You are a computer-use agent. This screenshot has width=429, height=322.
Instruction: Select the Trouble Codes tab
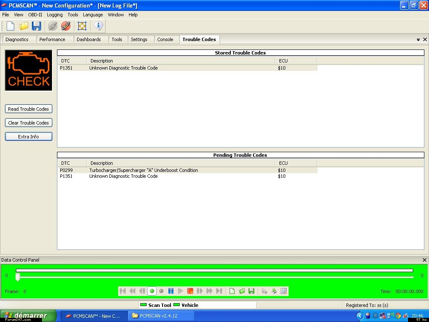(199, 39)
